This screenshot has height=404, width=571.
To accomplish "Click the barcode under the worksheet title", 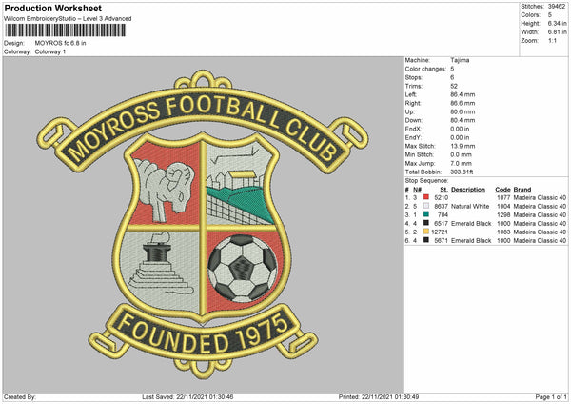I will [x=66, y=30].
